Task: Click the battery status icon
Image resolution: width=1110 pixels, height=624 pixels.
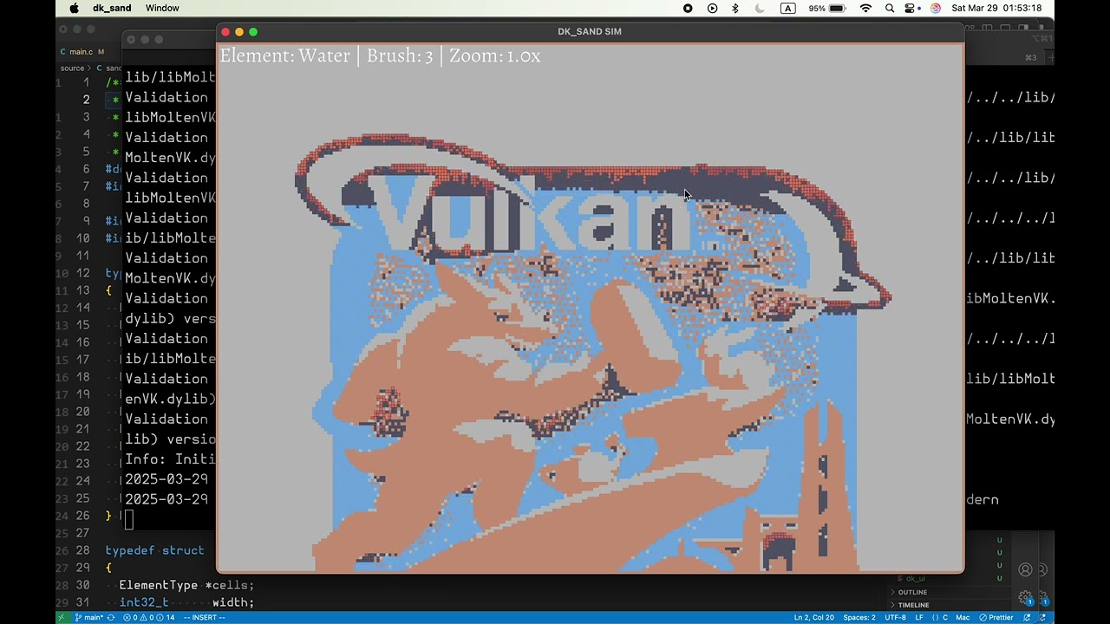Action: coord(837,9)
